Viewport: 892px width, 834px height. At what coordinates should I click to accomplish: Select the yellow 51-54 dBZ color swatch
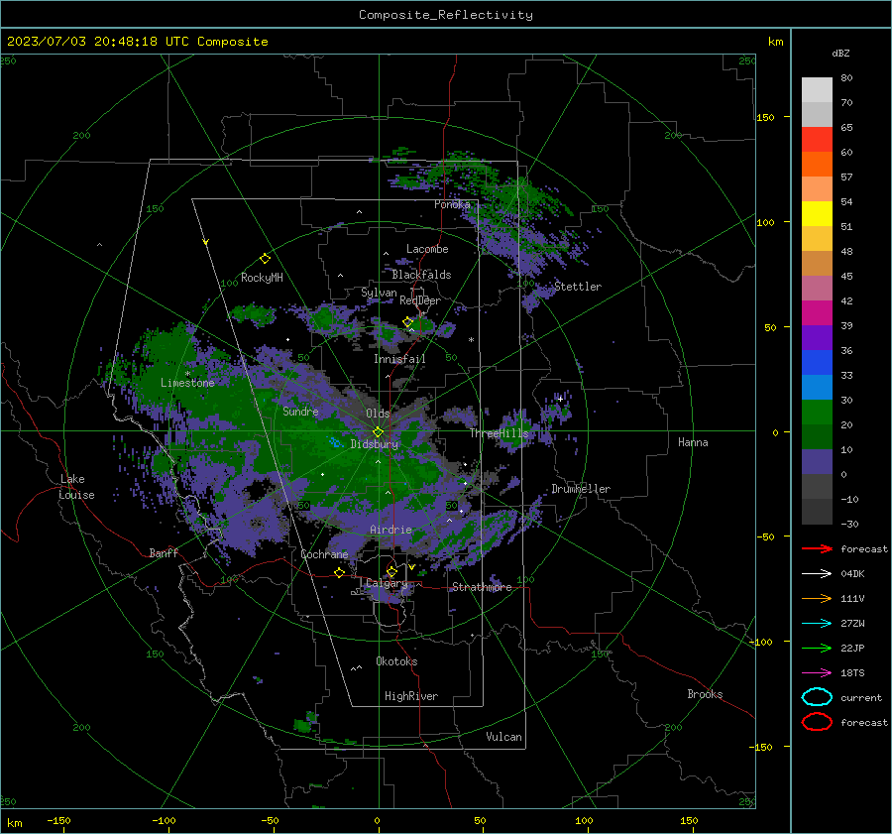[817, 214]
